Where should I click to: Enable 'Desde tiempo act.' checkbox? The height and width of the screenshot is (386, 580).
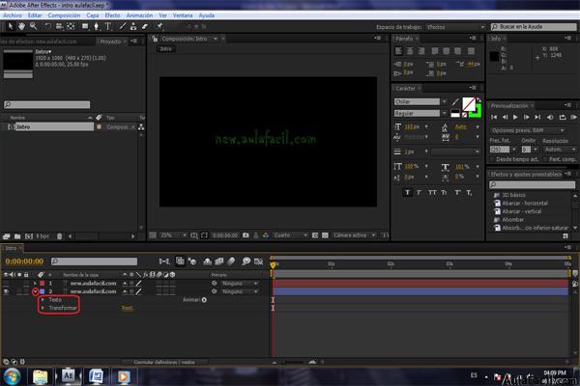[x=492, y=159]
